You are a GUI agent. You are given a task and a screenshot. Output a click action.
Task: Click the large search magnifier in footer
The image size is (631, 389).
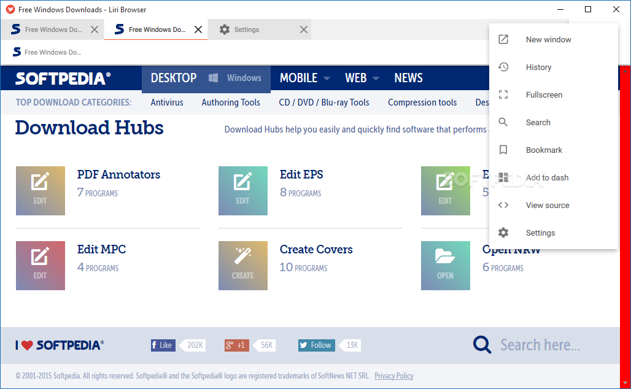pyautogui.click(x=482, y=345)
